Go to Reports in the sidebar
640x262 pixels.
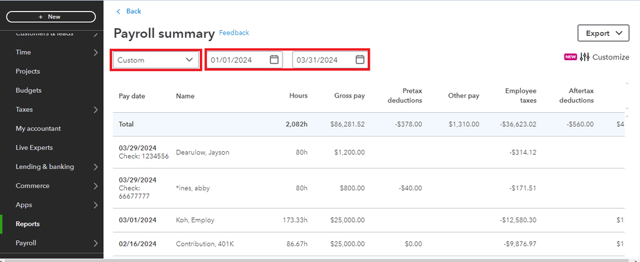click(x=28, y=224)
